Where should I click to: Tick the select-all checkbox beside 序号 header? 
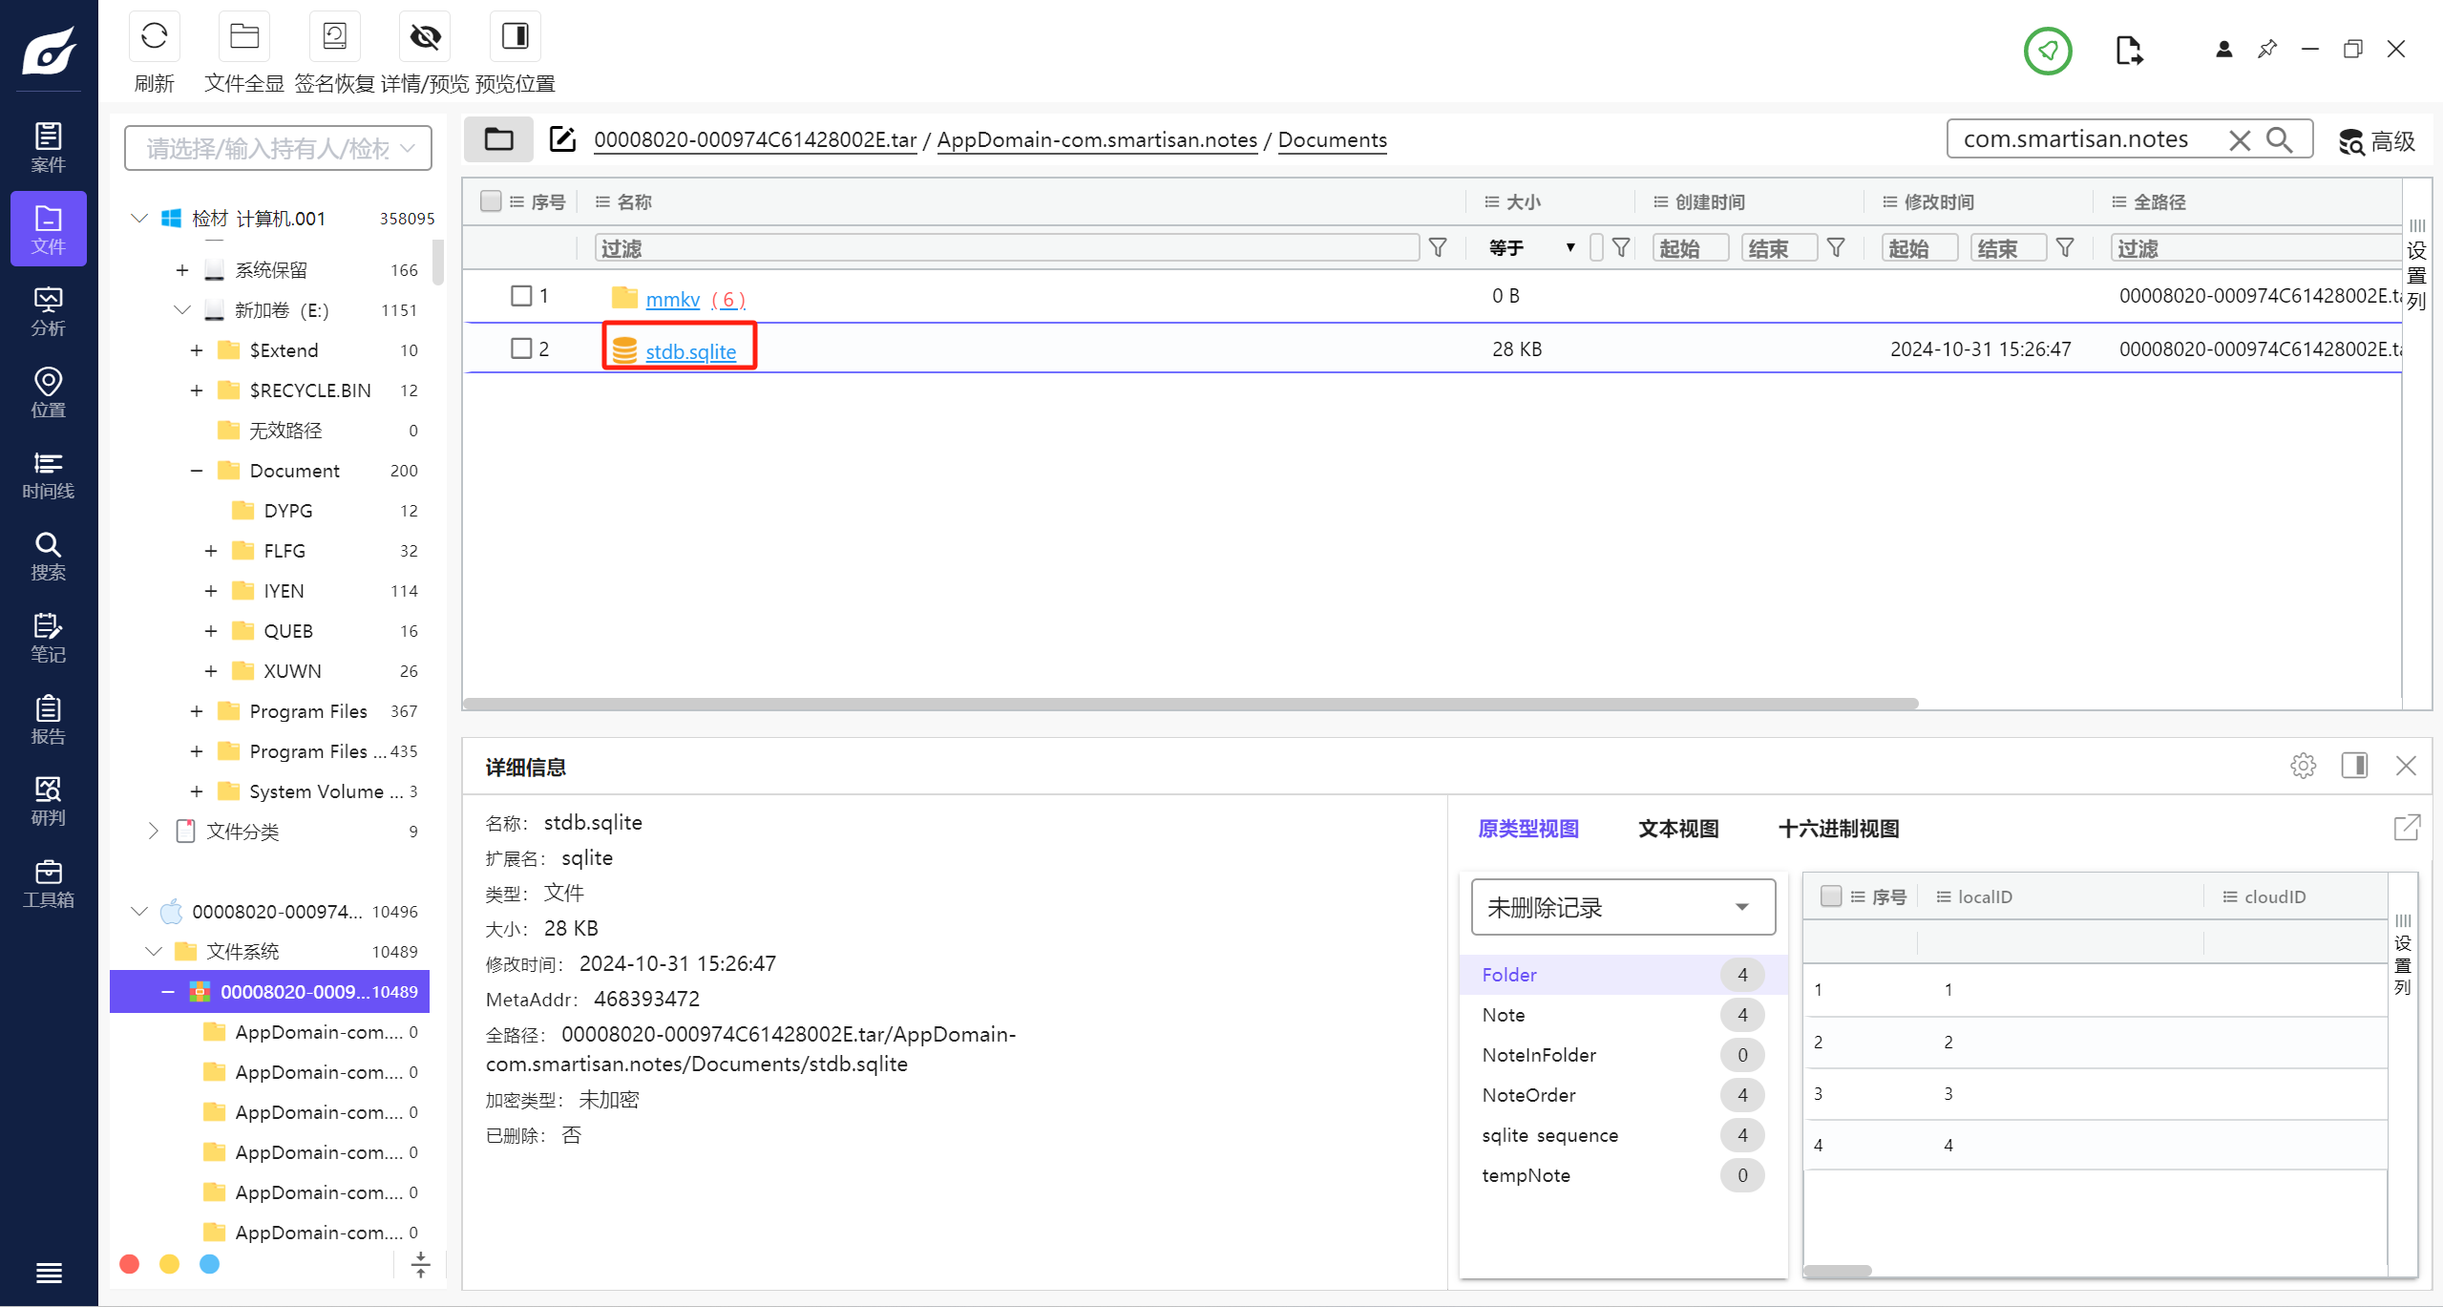(x=491, y=201)
